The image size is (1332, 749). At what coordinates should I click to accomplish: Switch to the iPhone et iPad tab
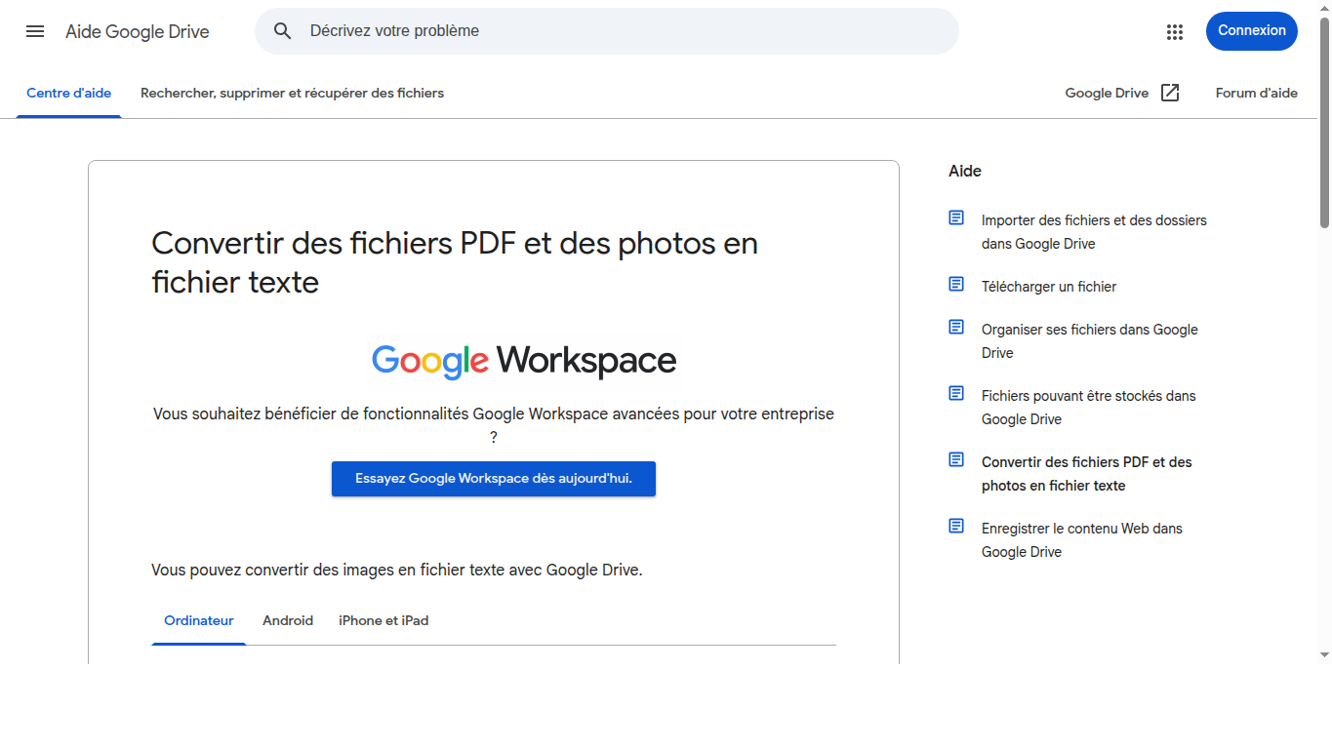383,620
